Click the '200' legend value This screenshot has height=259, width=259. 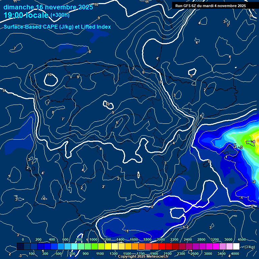(38, 239)
